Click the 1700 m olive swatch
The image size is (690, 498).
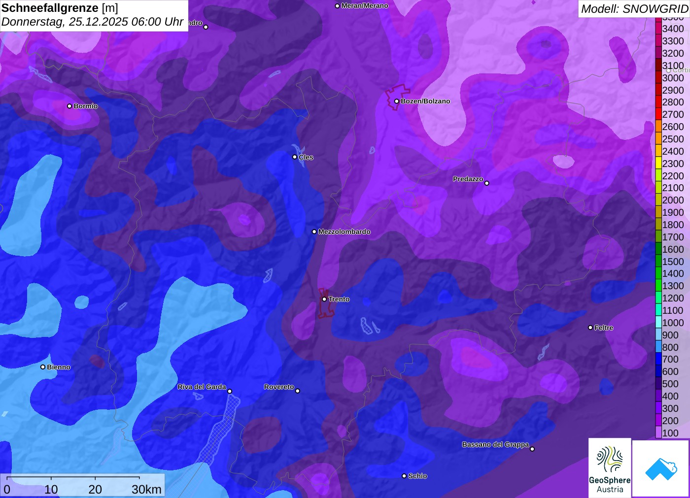tap(658, 237)
